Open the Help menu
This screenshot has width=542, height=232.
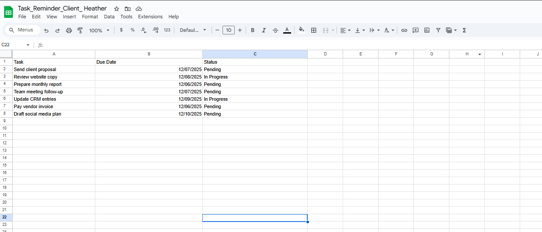pyautogui.click(x=174, y=17)
